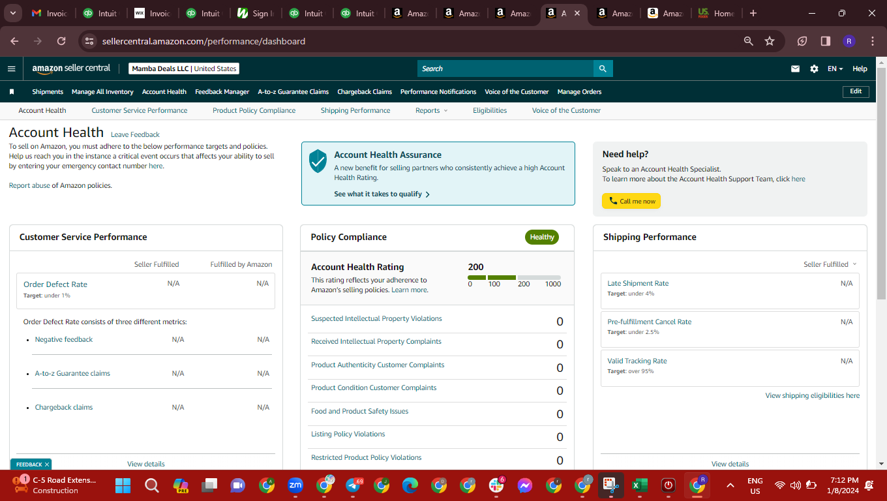This screenshot has width=887, height=501.
Task: Click the Call me now button
Action: click(x=631, y=201)
